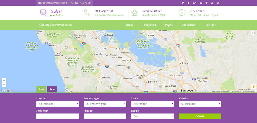This screenshot has width=257, height=123.
Task: Open the Google Plus social icon
Action: 195,3
